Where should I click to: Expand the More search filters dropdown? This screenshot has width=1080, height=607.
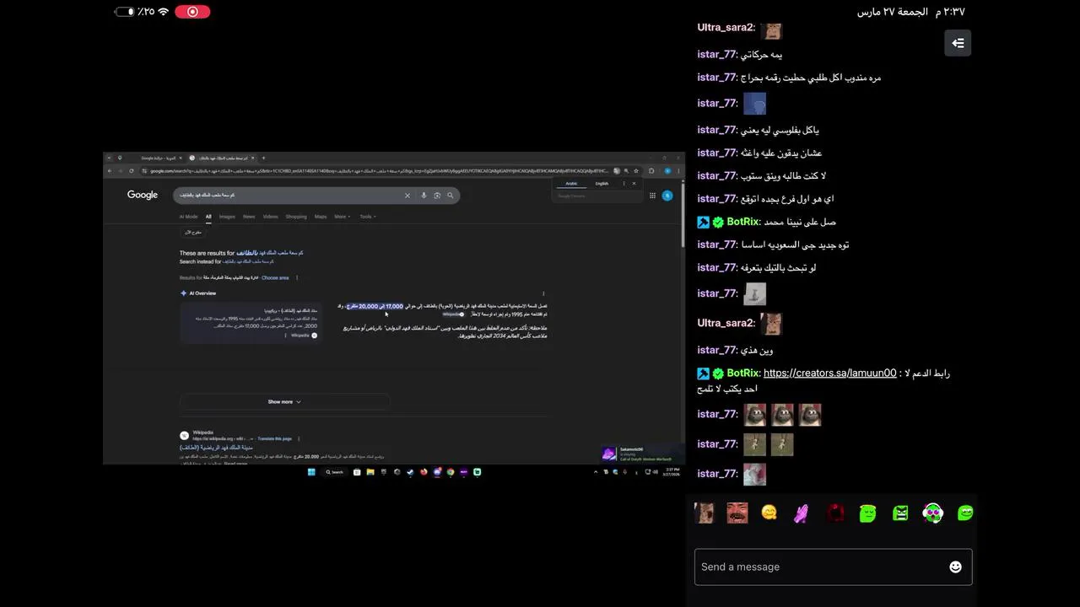341,217
